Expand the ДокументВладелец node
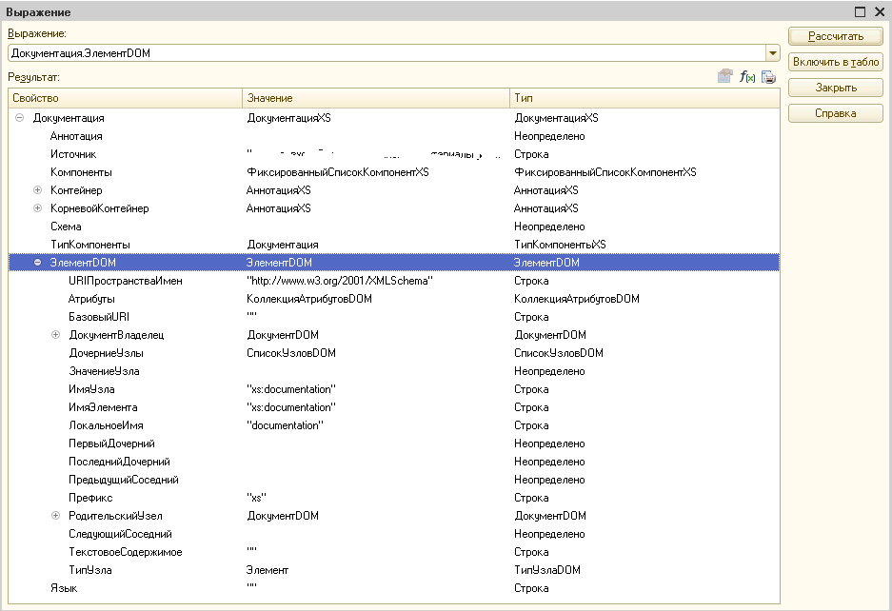The height and width of the screenshot is (611, 892). pyautogui.click(x=56, y=334)
